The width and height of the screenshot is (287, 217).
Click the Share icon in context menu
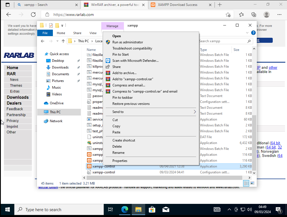(x=108, y=67)
